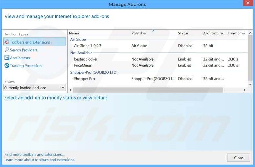The width and height of the screenshot is (255, 167).
Task: Click the Toolbars and Extensions gear icon
Action: coord(7,42)
